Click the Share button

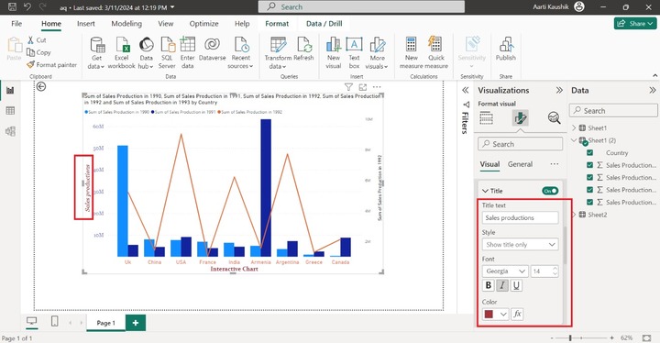(x=635, y=24)
